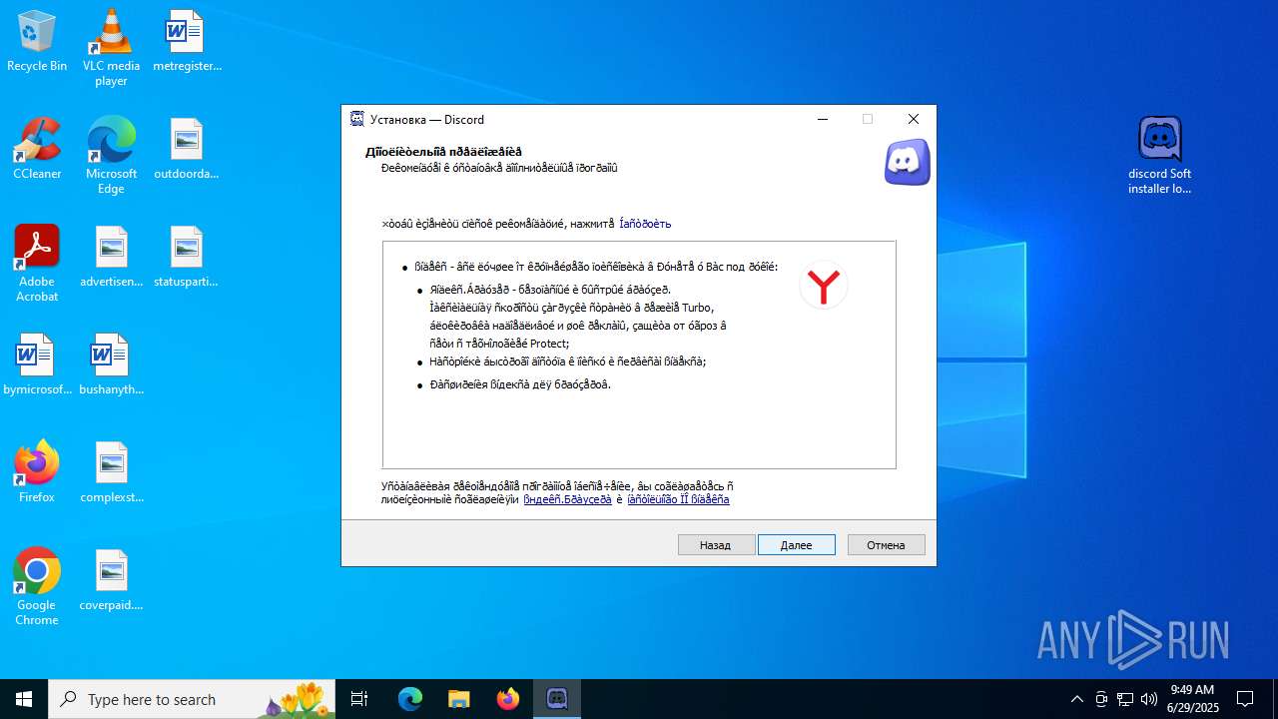Click the Discord logo in the installer header
This screenshot has height=719, width=1278.
point(907,162)
